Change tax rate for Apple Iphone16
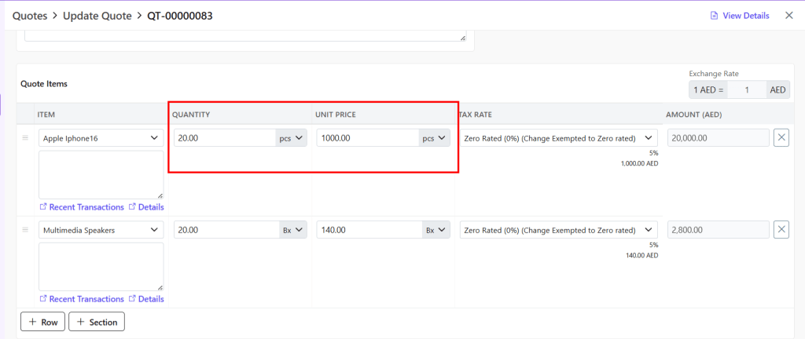 [558, 138]
